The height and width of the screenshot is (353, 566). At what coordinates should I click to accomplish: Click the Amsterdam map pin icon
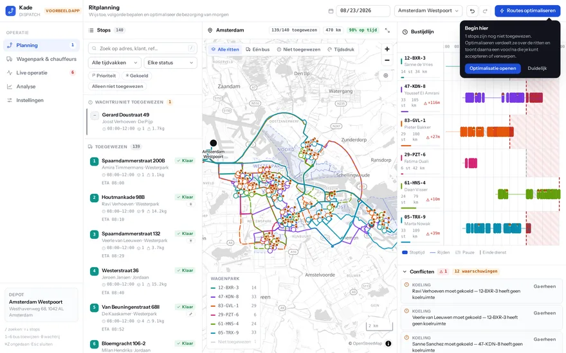coord(210,30)
